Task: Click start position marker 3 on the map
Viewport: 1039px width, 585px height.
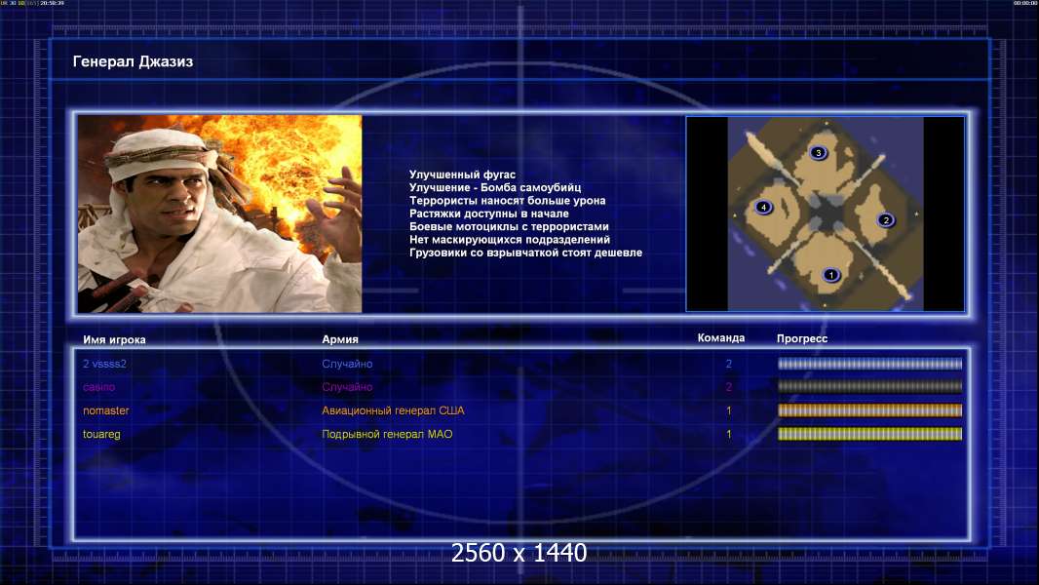Action: click(x=819, y=153)
